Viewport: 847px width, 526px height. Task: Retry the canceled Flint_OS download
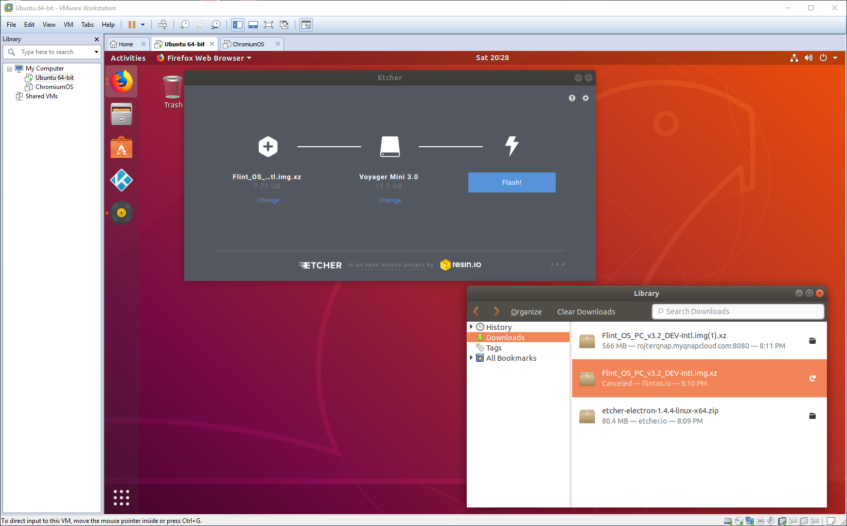(813, 378)
